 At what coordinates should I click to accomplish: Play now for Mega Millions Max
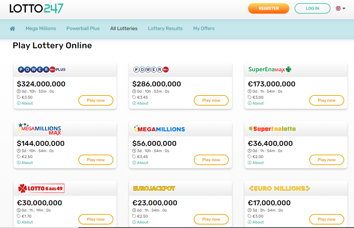96,160
